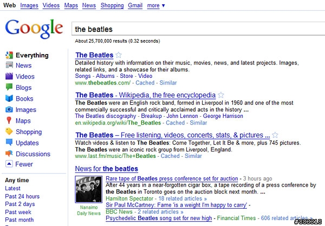Image resolution: width=325 pixels, height=226 pixels.
Task: Open '18 related articles' link
Action: pos(183,198)
